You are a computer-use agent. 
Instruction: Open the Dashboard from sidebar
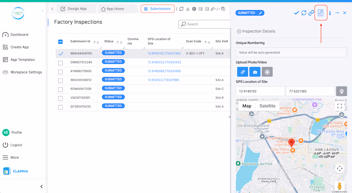(15, 35)
